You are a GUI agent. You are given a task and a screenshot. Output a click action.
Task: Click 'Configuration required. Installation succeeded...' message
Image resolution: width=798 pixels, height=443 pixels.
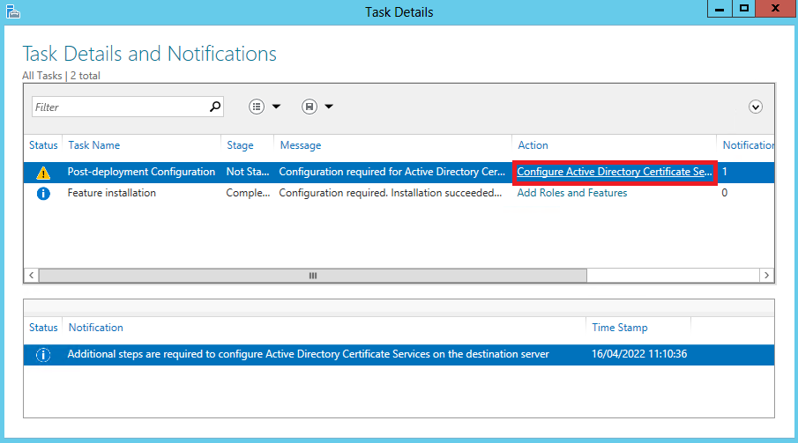click(391, 193)
